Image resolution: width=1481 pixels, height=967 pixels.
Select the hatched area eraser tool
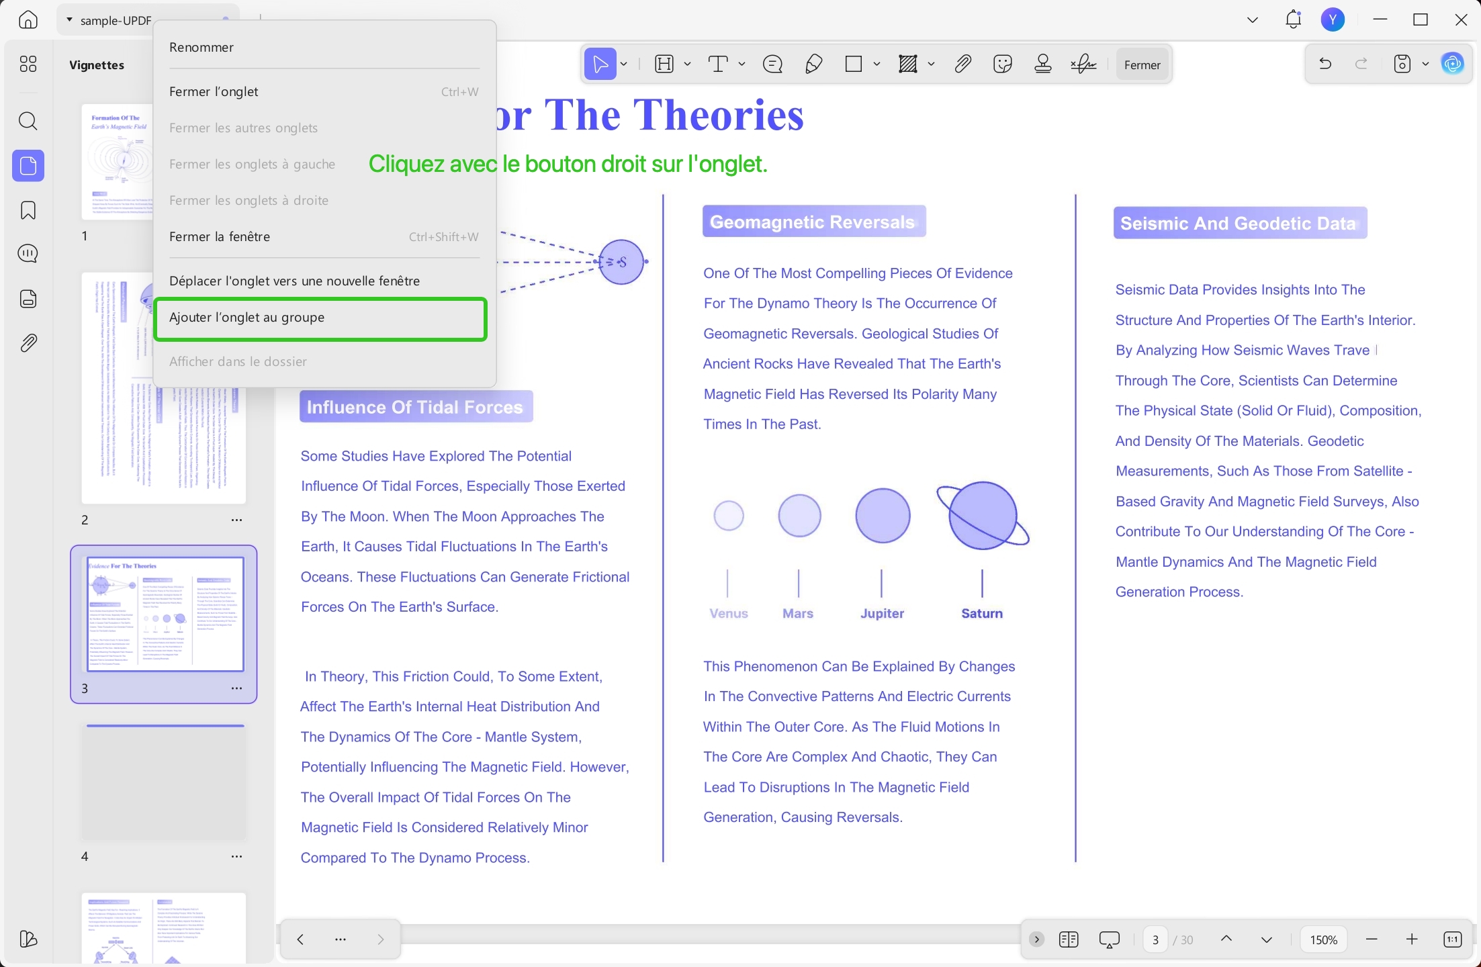[908, 64]
